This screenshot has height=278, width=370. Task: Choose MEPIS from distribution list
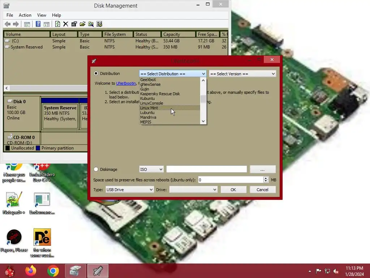point(170,122)
